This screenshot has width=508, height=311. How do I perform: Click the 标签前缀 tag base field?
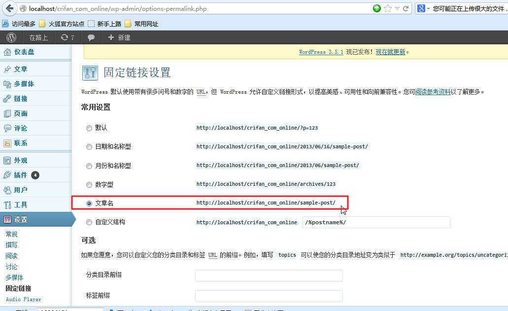pyautogui.click(x=269, y=296)
